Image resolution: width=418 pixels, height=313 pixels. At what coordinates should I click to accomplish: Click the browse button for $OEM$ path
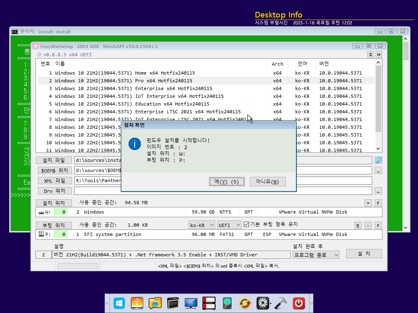coord(378,171)
